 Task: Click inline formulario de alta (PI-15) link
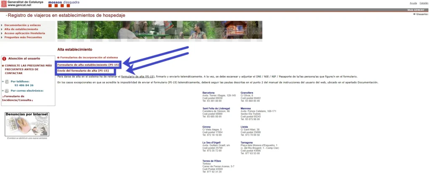tap(138, 77)
